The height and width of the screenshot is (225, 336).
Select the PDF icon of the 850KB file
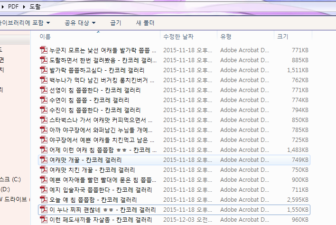[44, 120]
